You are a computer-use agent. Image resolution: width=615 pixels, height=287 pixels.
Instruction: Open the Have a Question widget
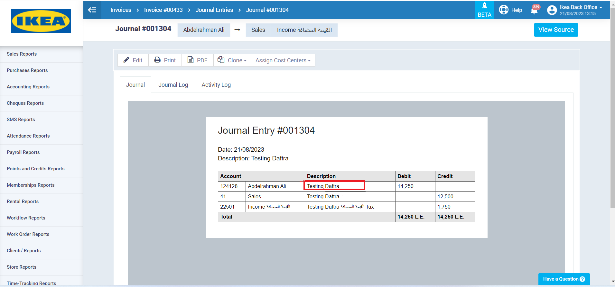tap(564, 279)
